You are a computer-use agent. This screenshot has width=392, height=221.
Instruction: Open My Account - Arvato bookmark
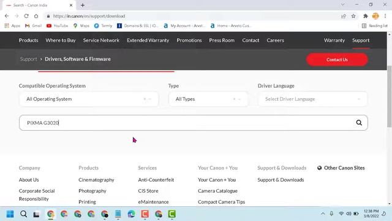184,26
